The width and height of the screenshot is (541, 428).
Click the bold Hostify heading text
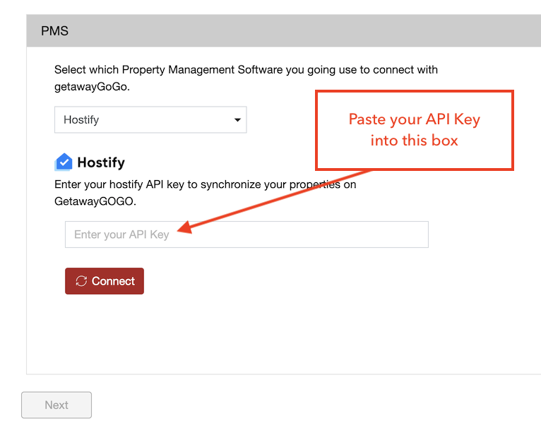pyautogui.click(x=101, y=162)
